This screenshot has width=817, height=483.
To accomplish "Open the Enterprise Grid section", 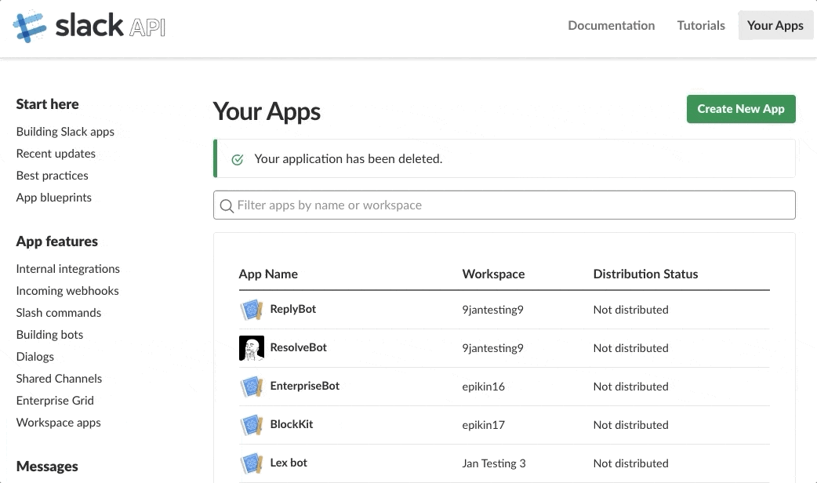I will 55,400.
